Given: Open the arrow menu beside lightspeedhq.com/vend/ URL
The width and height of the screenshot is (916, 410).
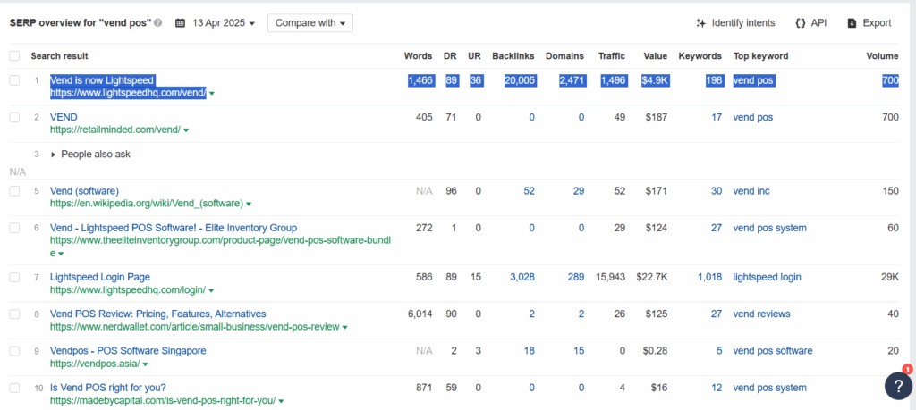Looking at the screenshot, I should click(211, 93).
